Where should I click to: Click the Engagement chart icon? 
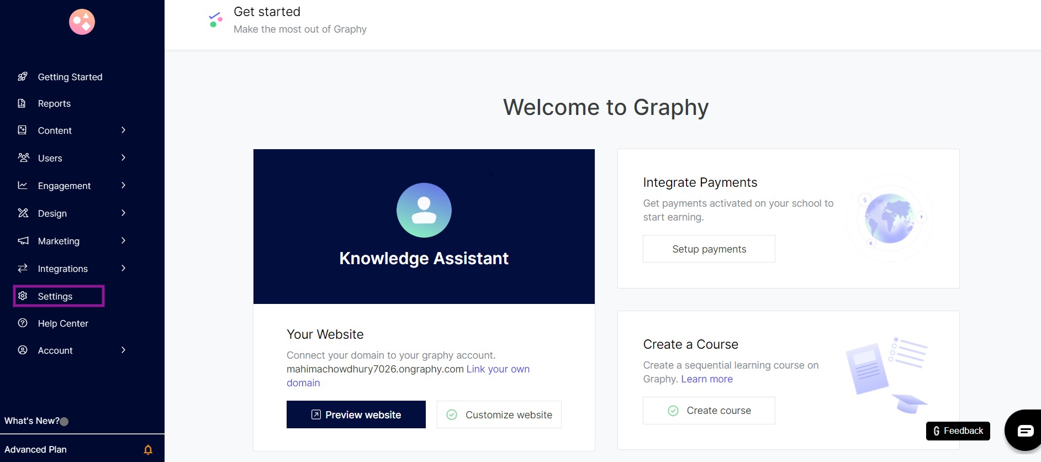23,185
